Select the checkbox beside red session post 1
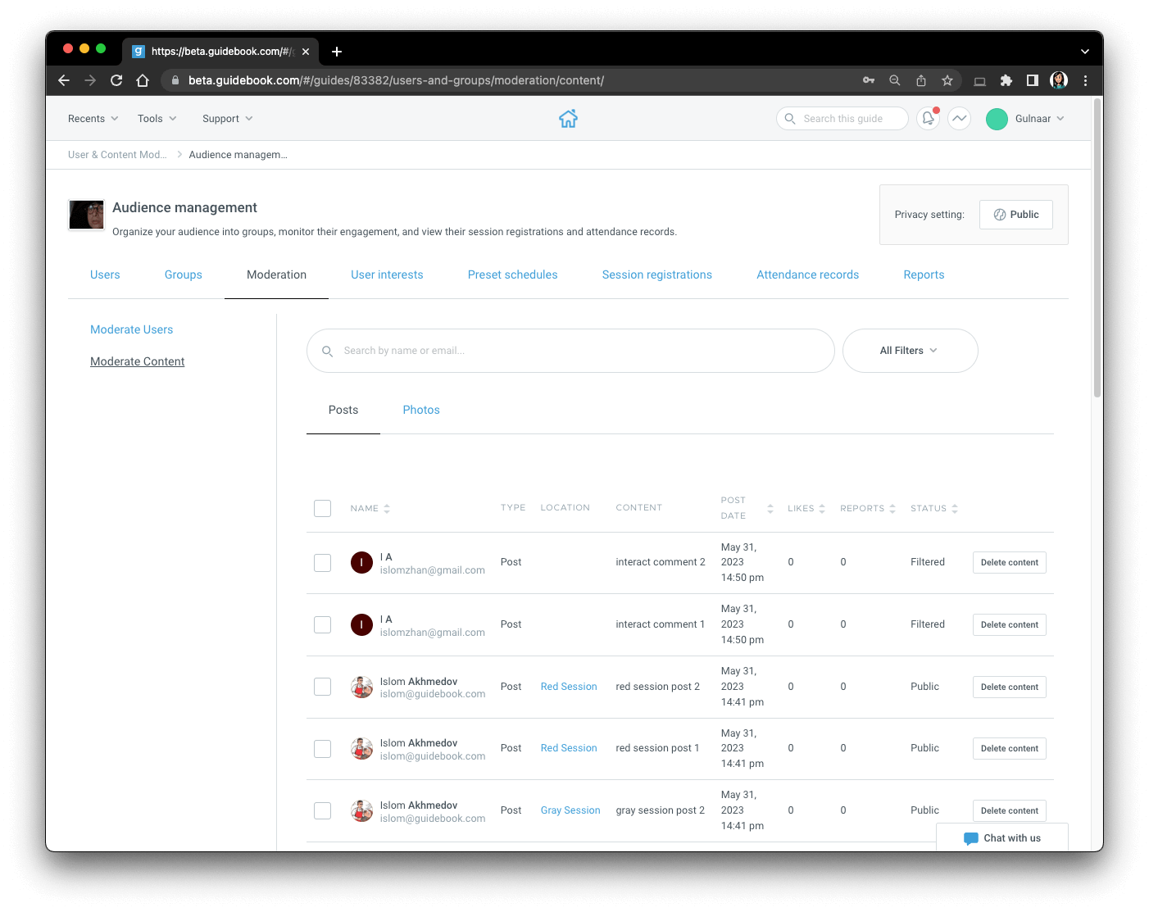Screen dimensions: 1149x912 pos(322,748)
